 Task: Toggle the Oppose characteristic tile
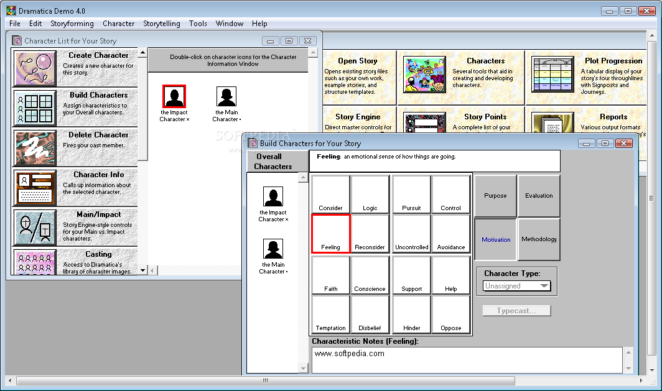(x=451, y=315)
